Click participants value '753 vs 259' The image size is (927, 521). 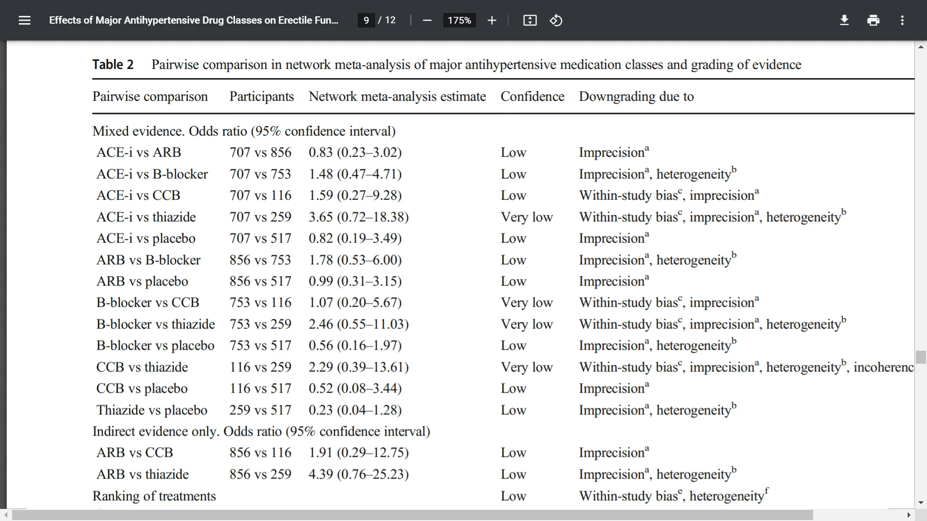click(x=260, y=324)
